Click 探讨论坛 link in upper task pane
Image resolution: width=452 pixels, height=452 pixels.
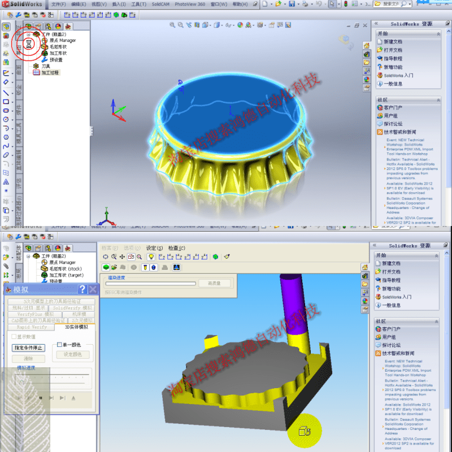click(393, 124)
